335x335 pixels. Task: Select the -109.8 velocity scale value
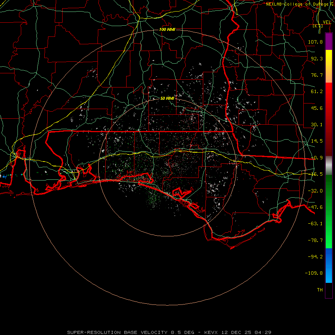click(314, 273)
